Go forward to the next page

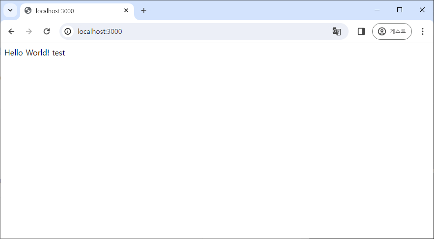[29, 31]
